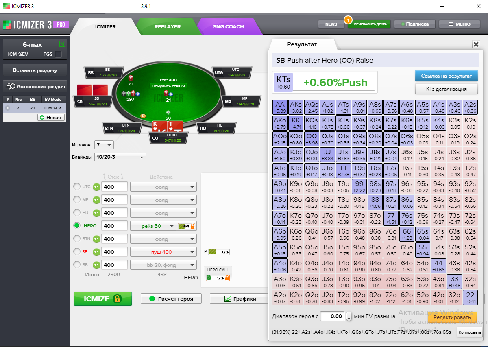
Task: Click the orange lock on HERO CALL 12%
Action: [x=227, y=278]
